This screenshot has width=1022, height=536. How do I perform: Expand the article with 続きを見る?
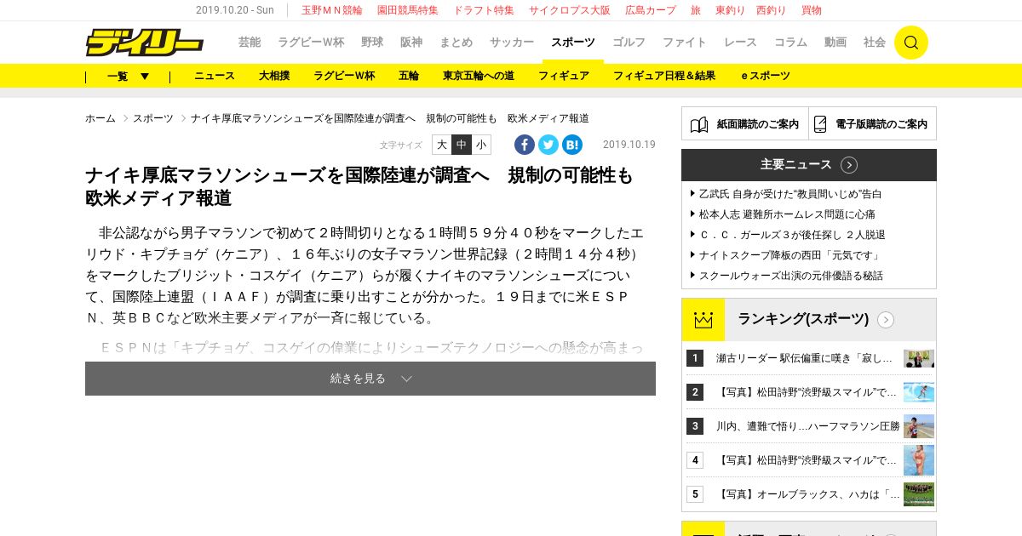(370, 379)
